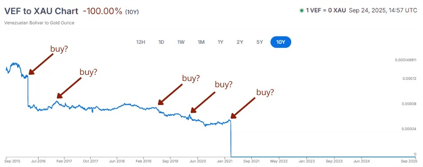This screenshot has width=423, height=167.
Task: Choose the 1W chart range
Action: 181,42
